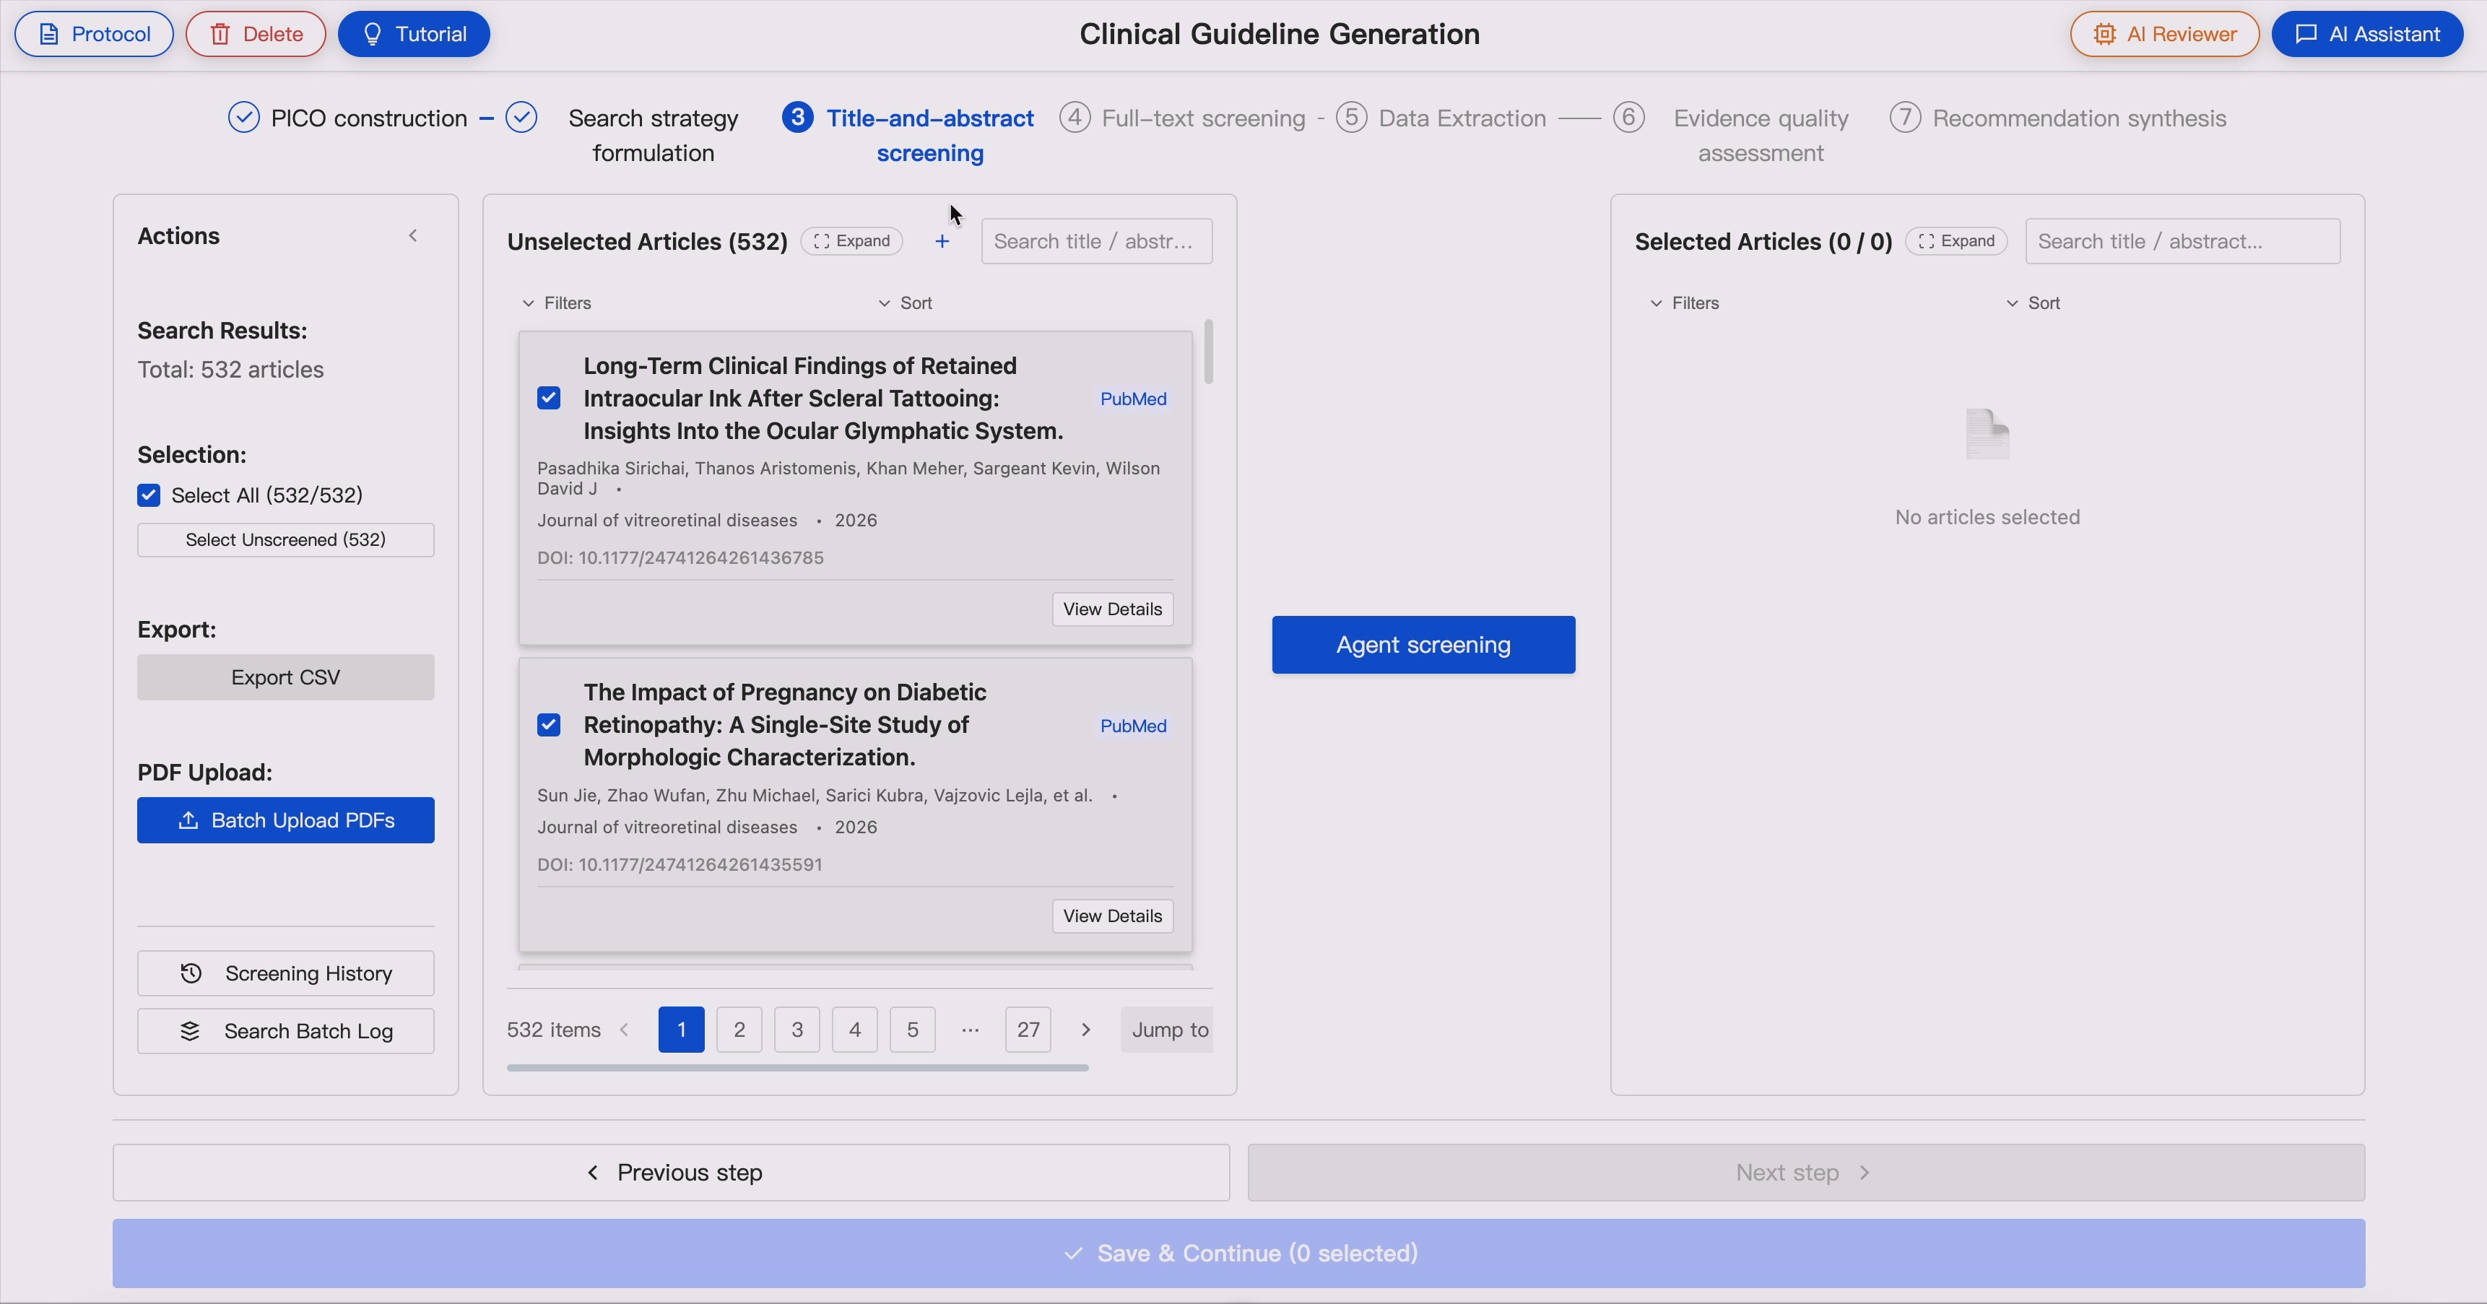
Task: Select the Full-text screening step
Action: pyautogui.click(x=1183, y=118)
